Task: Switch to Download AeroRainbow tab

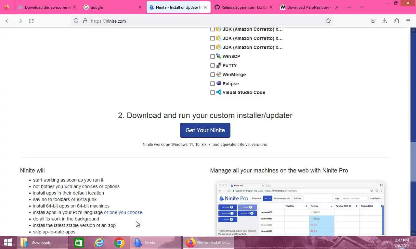Action: (309, 7)
